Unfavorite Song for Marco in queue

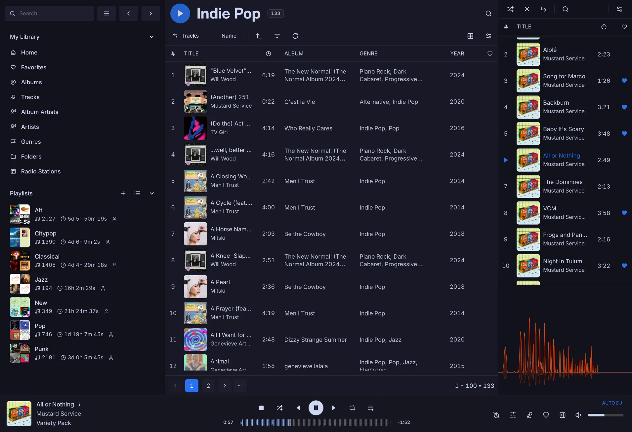point(624,81)
